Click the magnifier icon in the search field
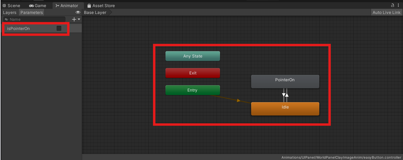 pos(7,19)
